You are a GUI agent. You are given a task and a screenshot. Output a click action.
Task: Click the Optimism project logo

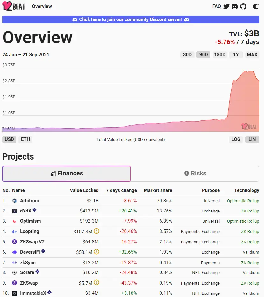click(14, 221)
